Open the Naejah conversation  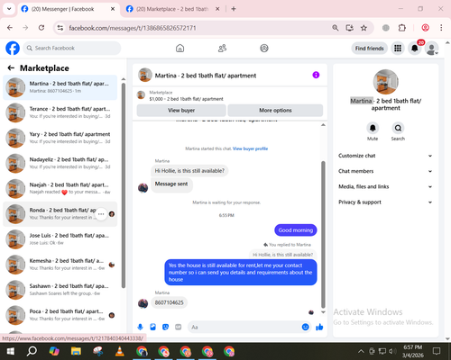click(x=60, y=188)
